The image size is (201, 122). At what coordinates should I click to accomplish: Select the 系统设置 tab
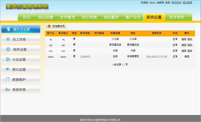[x=154, y=17]
